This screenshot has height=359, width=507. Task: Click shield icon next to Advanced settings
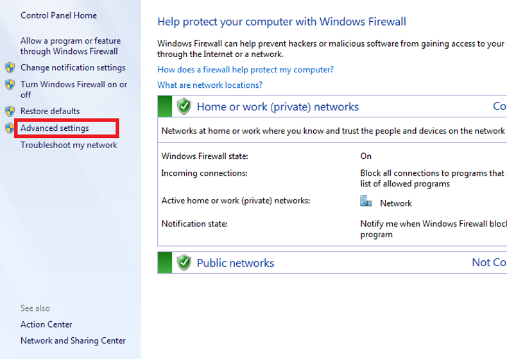coord(10,128)
